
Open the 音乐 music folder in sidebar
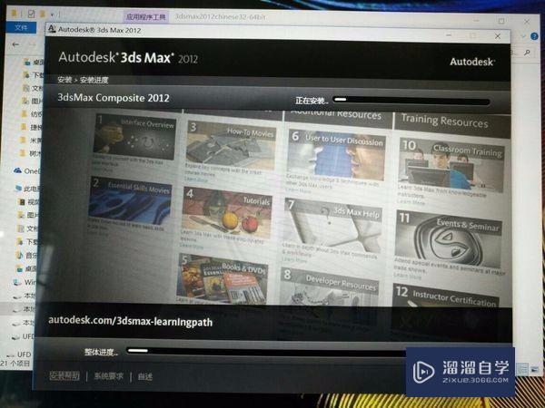[x=28, y=256]
